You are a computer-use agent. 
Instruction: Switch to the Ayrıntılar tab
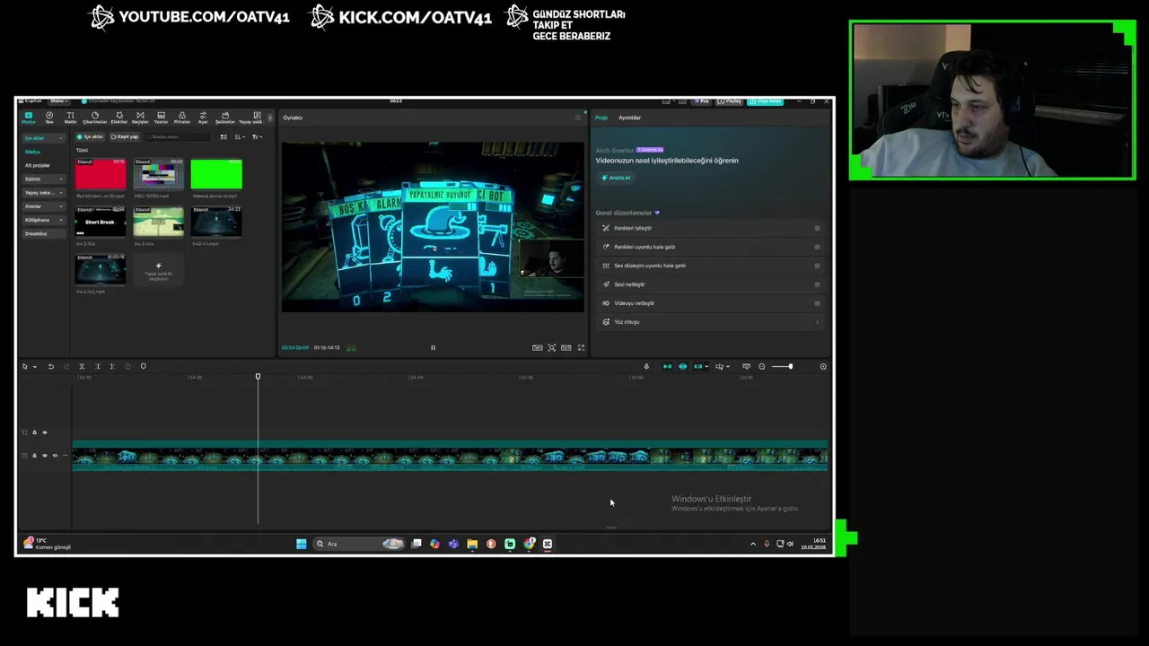[x=629, y=118]
